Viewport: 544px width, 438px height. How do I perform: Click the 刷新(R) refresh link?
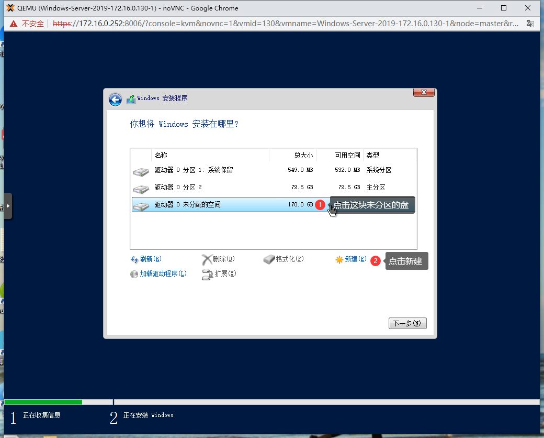pyautogui.click(x=151, y=259)
